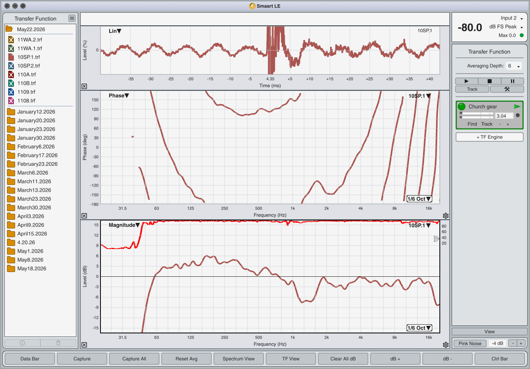Click Find in the Church gear engine
Image resolution: width=530 pixels, height=369 pixels.
point(472,124)
